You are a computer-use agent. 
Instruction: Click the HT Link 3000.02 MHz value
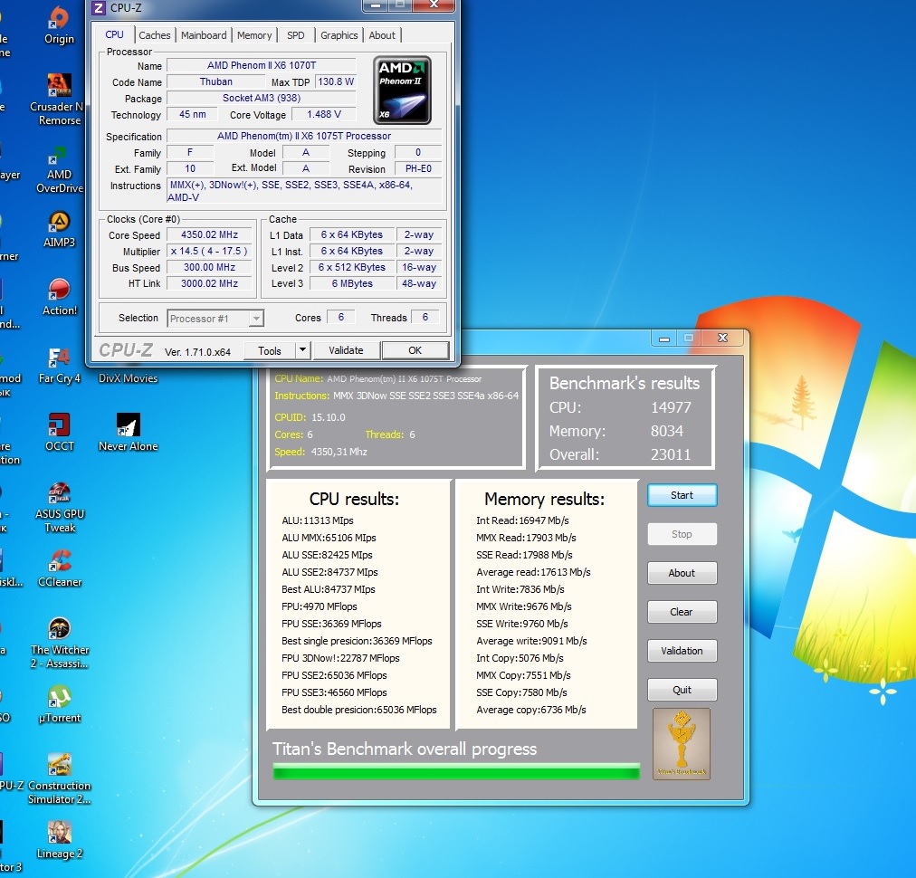(209, 283)
